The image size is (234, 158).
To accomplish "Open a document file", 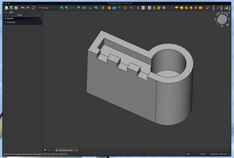I will click(11, 8).
